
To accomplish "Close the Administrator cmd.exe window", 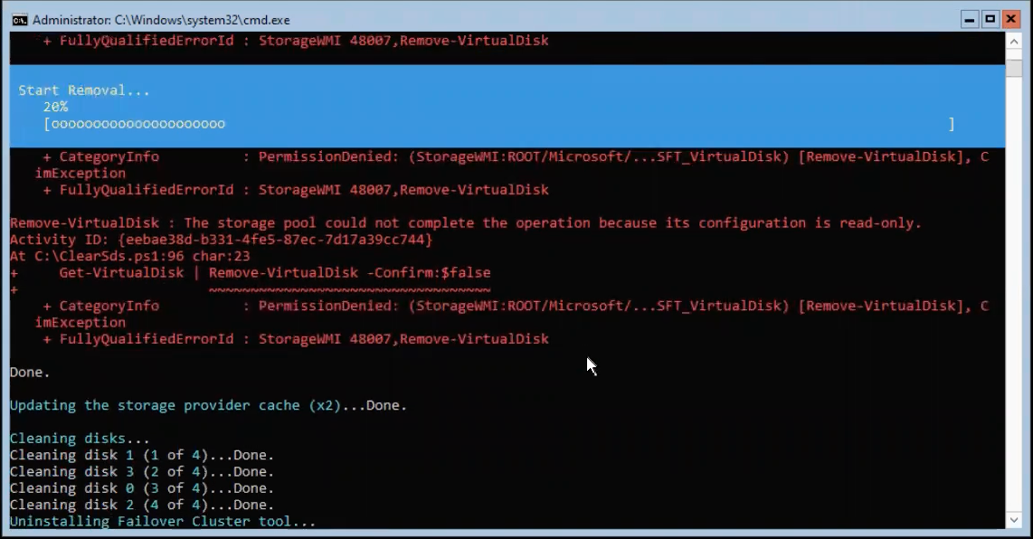I will pos(1010,20).
